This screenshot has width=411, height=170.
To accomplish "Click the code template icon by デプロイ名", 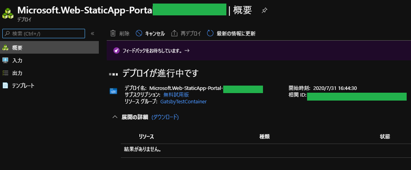I will [113, 92].
